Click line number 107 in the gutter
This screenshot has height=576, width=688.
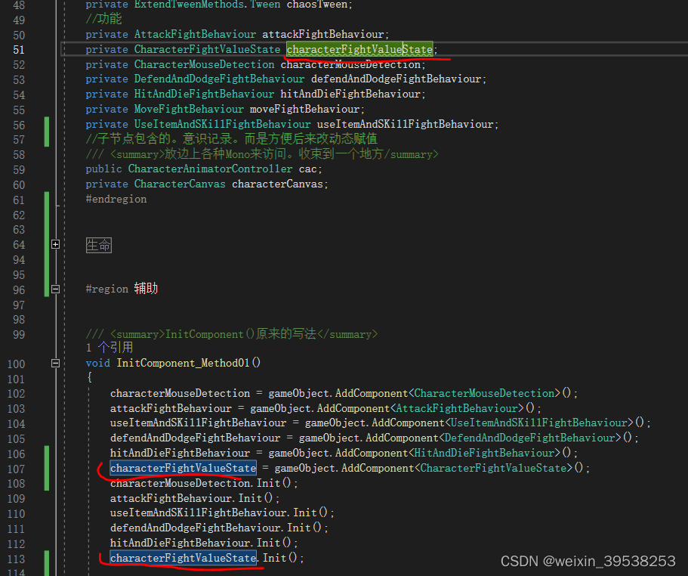(16, 469)
